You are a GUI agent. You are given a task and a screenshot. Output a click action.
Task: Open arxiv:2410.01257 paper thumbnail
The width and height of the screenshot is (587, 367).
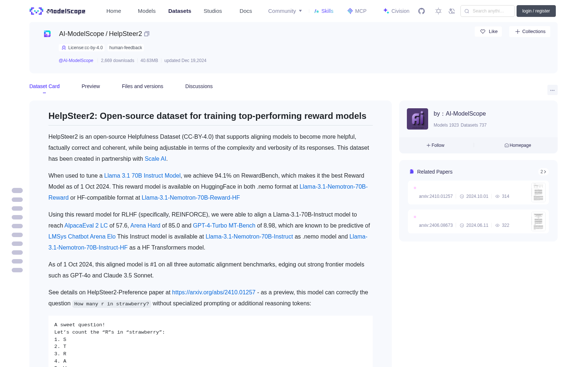[538, 192]
